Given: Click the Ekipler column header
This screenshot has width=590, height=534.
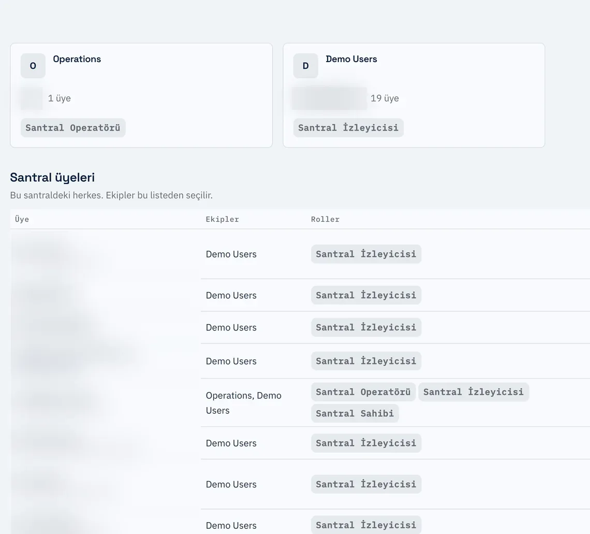Looking at the screenshot, I should coord(223,219).
